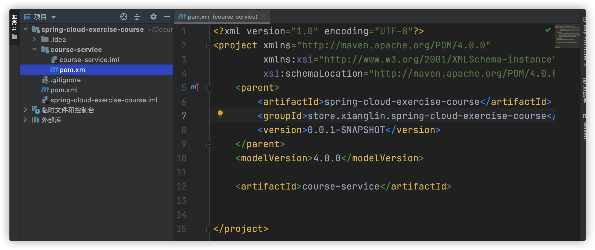Viewport: 595px width, 250px height.
Task: Click the 外部库 library icon
Action: pyautogui.click(x=36, y=120)
